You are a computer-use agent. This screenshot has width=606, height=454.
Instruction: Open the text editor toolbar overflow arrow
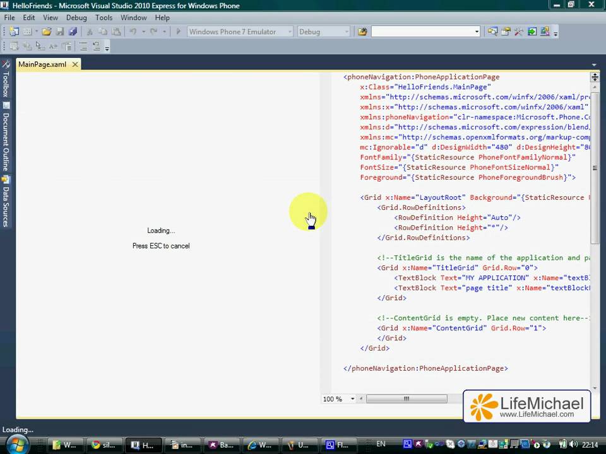(107, 48)
